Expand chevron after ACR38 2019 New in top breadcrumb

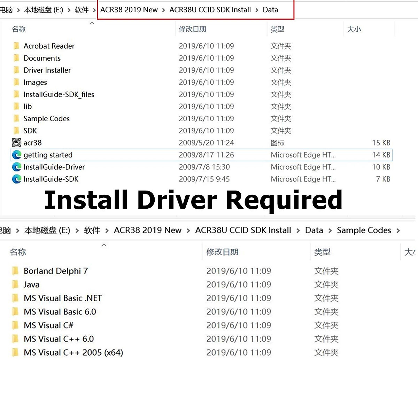click(x=163, y=10)
